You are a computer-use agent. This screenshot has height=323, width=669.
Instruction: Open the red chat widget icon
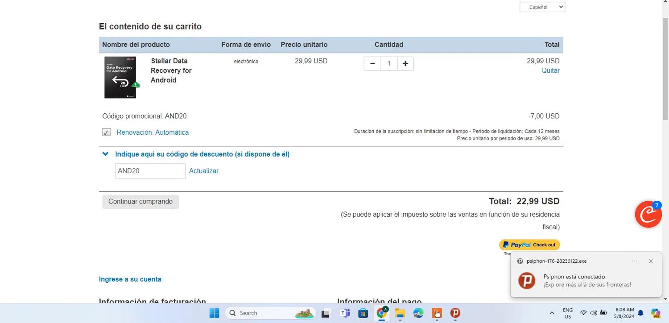tap(648, 215)
